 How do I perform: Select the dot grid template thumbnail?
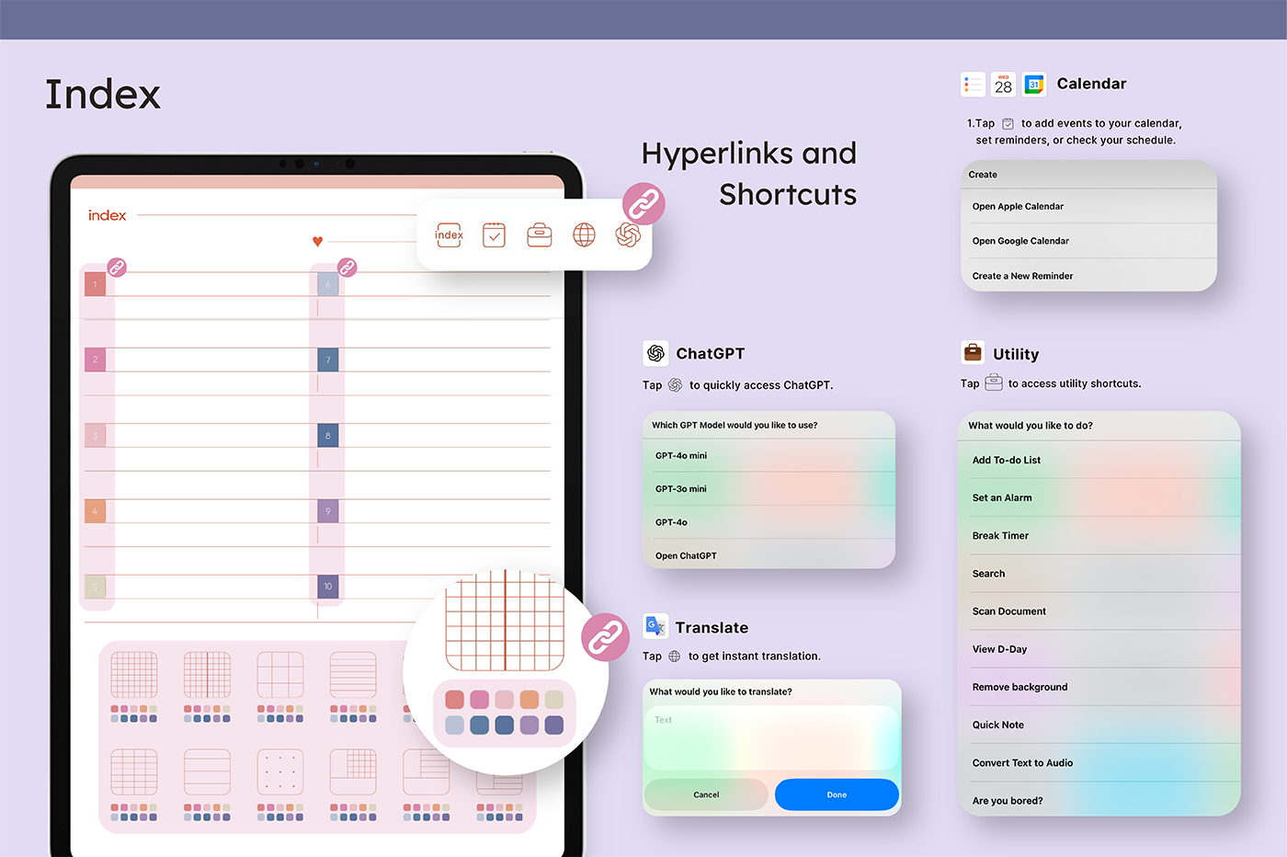(280, 771)
